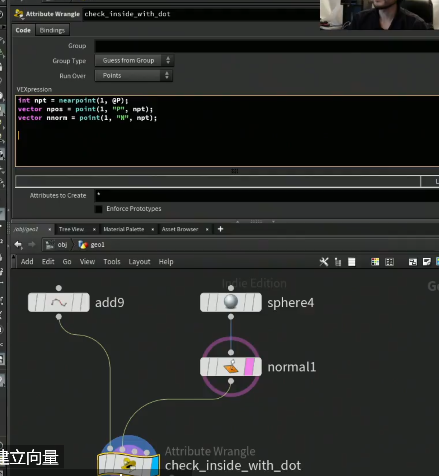Switch network view to tree list icon
The height and width of the screenshot is (476, 439).
pyautogui.click(x=338, y=262)
